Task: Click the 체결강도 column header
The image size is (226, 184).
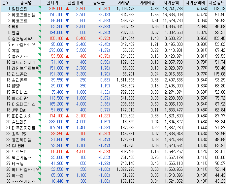Action: click(x=217, y=3)
